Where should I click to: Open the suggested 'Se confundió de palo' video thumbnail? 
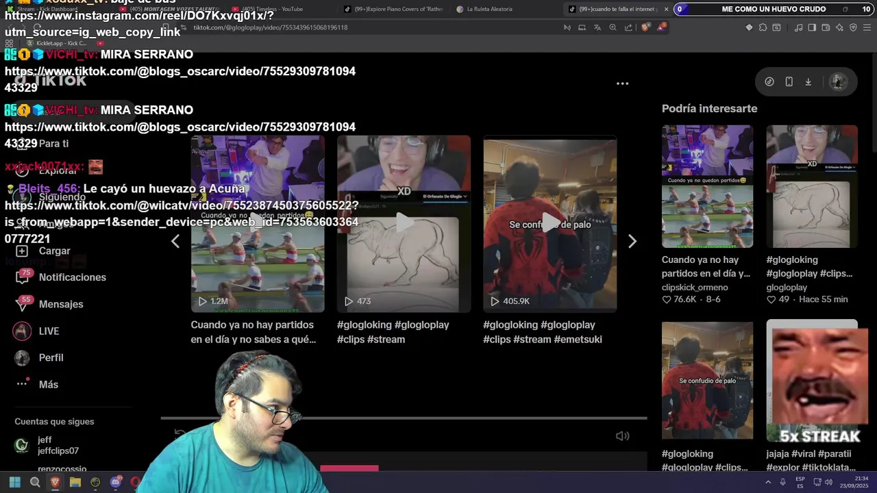point(707,381)
